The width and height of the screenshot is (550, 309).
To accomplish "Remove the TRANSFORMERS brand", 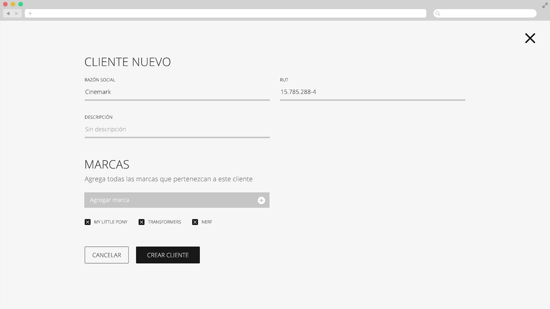I will [141, 222].
